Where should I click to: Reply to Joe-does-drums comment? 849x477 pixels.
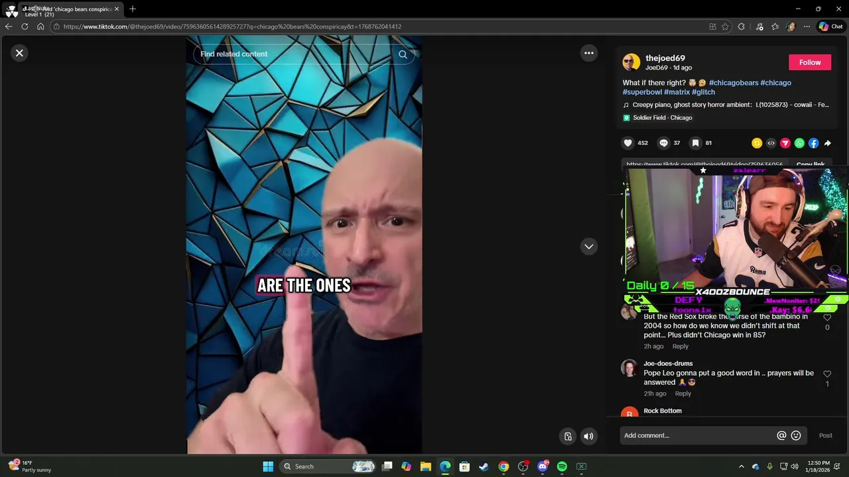pyautogui.click(x=683, y=394)
